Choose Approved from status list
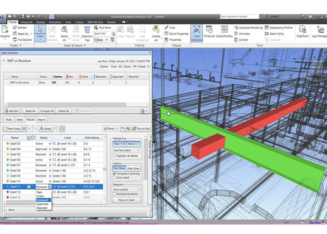This screenshot has height=234, width=327. pos(43,204)
